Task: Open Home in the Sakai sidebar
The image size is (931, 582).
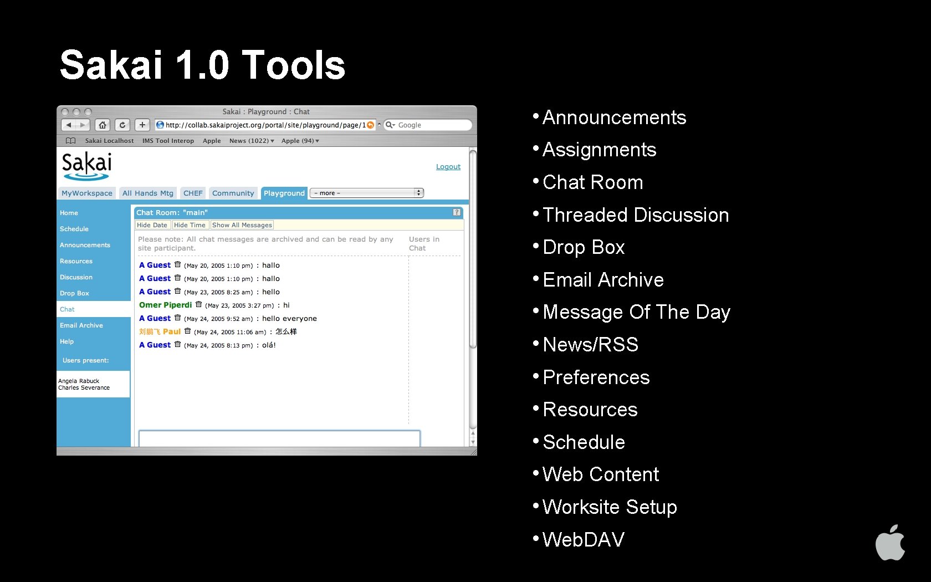Action: tap(69, 213)
